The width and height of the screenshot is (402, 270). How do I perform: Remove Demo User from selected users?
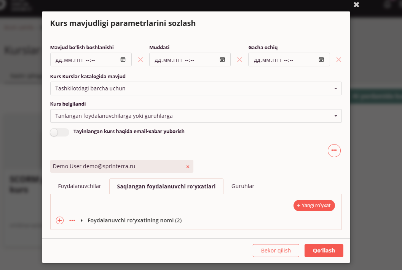(188, 167)
